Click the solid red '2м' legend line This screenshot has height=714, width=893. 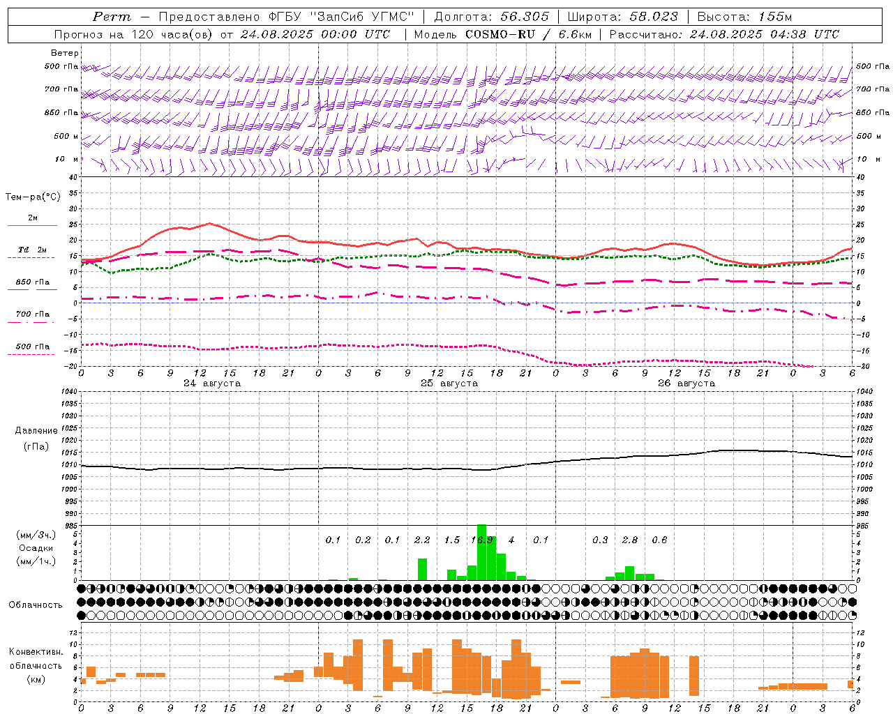[x=32, y=225]
